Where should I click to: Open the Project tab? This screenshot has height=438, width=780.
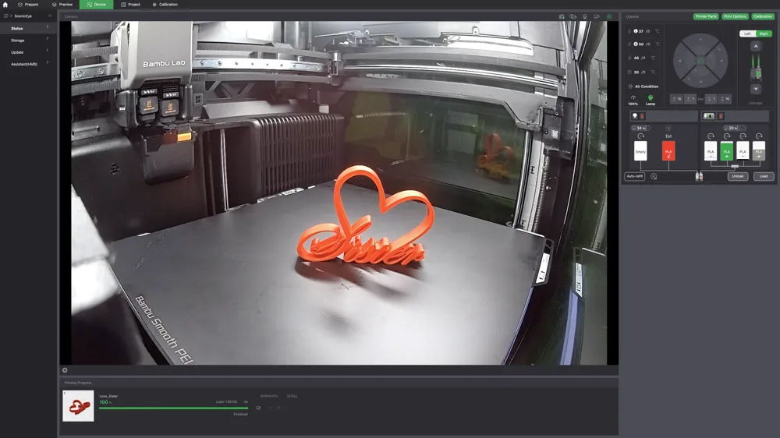pyautogui.click(x=131, y=5)
